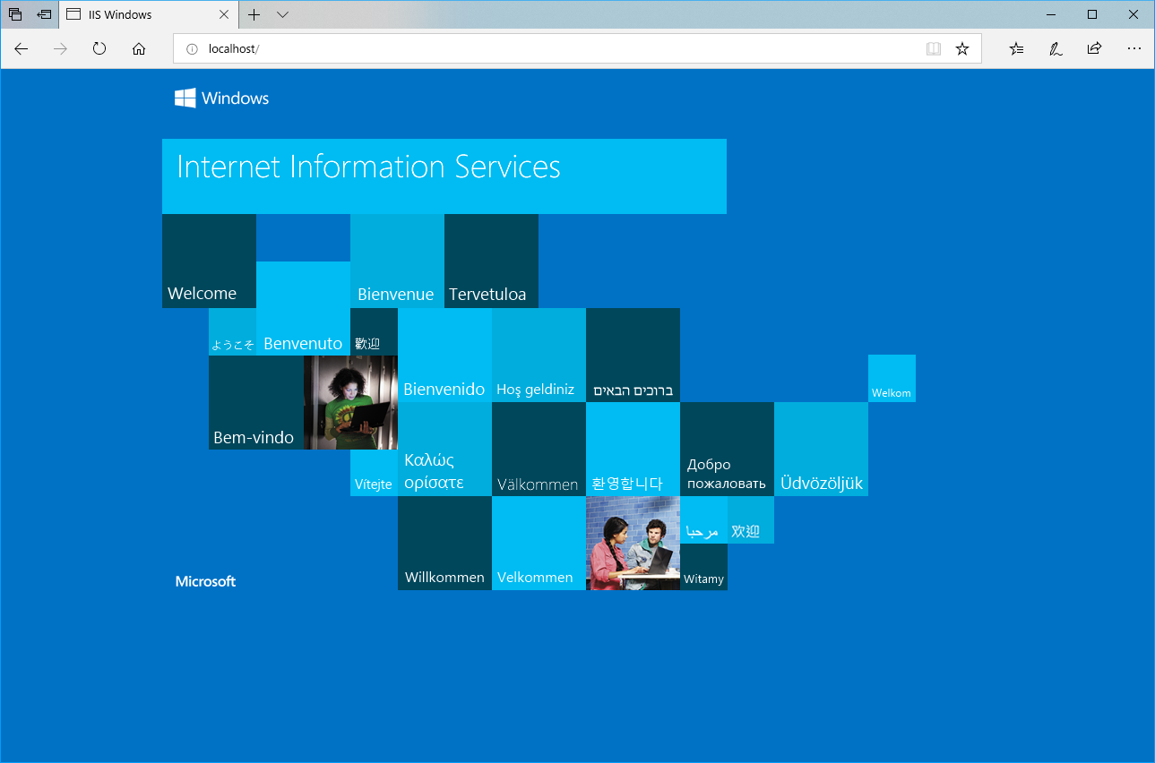Click the photo tile of the person with laptop
The image size is (1155, 763).
click(x=350, y=403)
